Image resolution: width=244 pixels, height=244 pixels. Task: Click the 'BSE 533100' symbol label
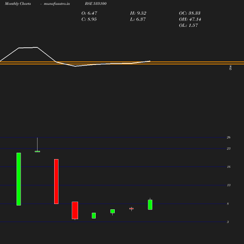tap(96, 3)
